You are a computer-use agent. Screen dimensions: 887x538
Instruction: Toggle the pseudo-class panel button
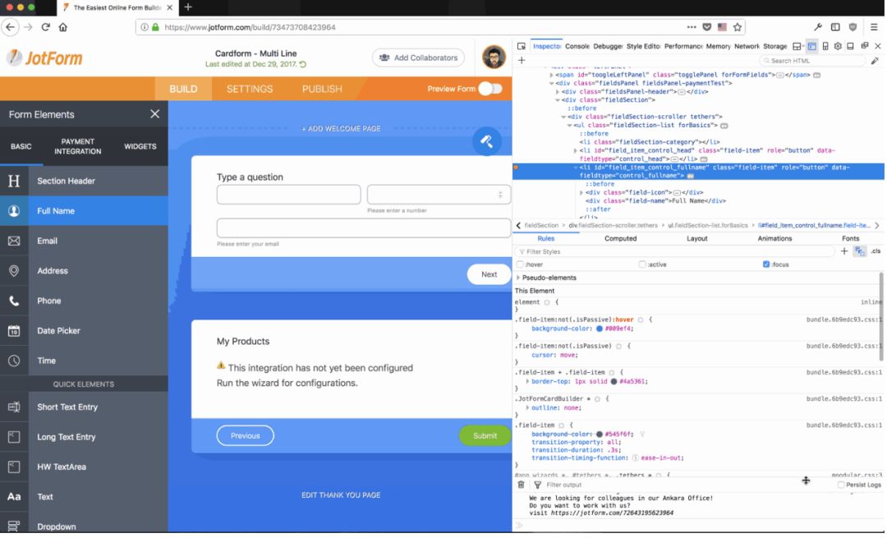click(x=860, y=251)
